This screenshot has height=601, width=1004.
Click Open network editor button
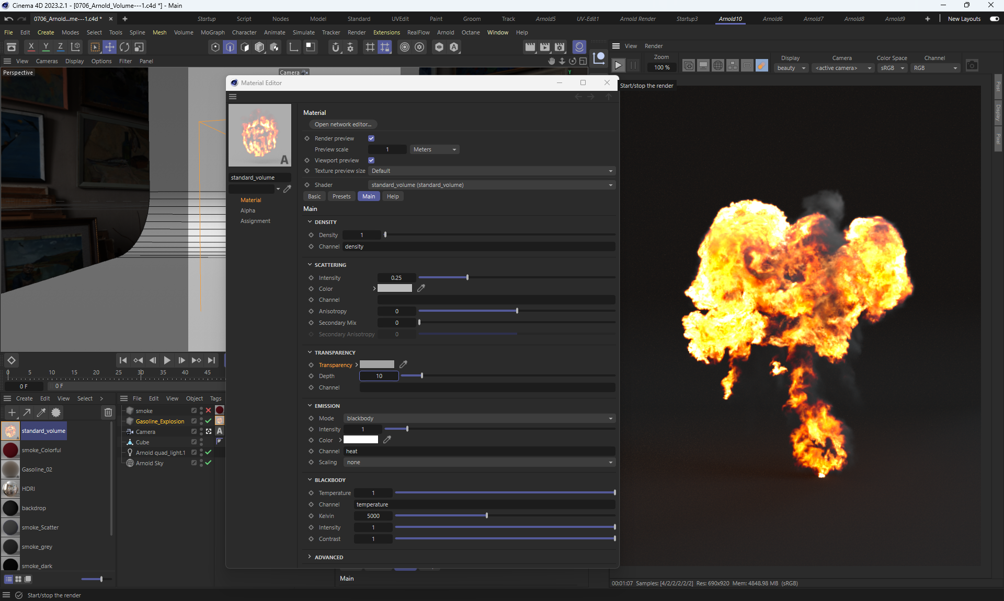(343, 124)
